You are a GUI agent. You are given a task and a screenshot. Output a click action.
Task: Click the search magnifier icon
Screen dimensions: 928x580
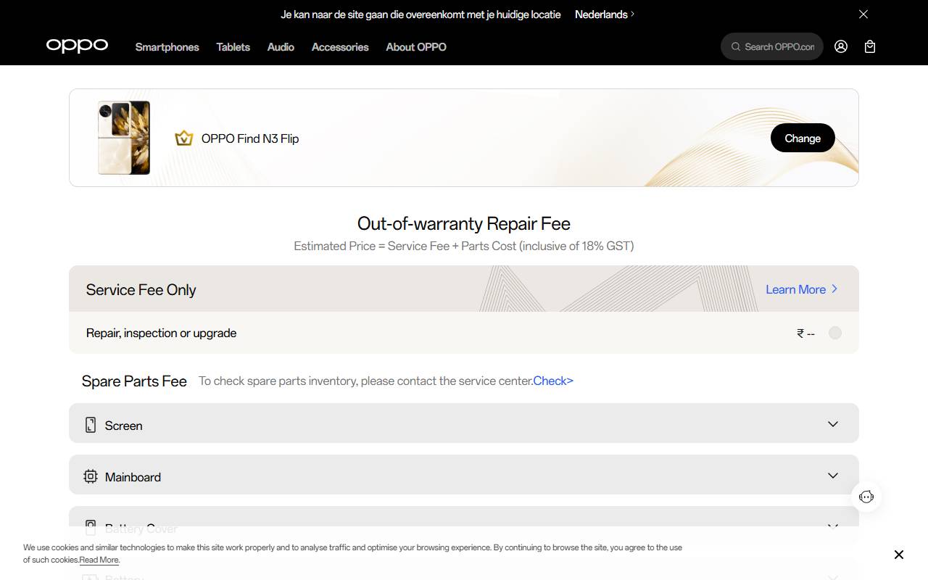pos(737,46)
